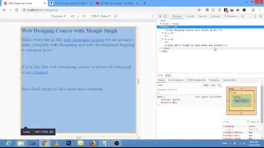Click the address bar URL localhost/web-designing
This screenshot has width=264, height=148.
(x=42, y=10)
